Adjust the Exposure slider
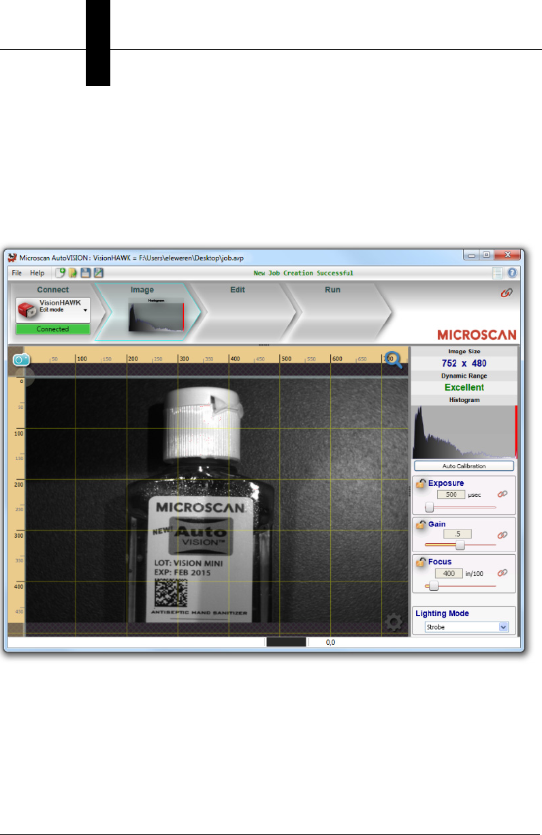Image resolution: width=542 pixels, height=835 pixels. 460,507
